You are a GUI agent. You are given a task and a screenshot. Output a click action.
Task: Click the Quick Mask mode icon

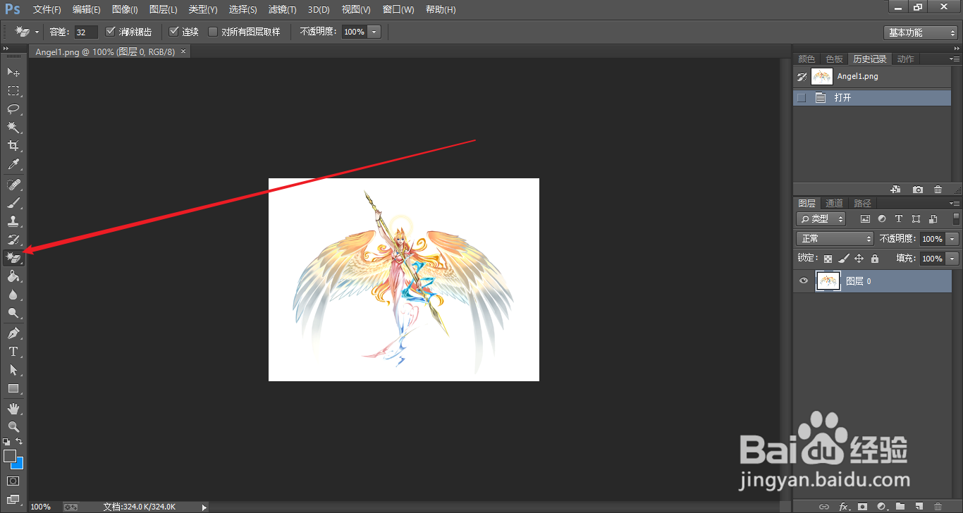click(x=13, y=481)
